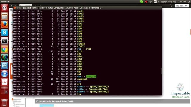
Task: Open the battery 100% indicator
Action: pyautogui.click(x=167, y=2)
